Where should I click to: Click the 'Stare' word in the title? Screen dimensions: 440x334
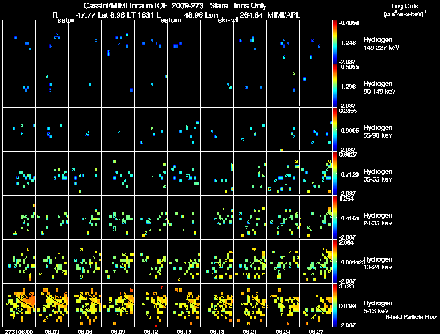(218, 6)
